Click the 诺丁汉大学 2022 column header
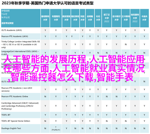This screenshot has width=150, height=134. pos(107,18)
